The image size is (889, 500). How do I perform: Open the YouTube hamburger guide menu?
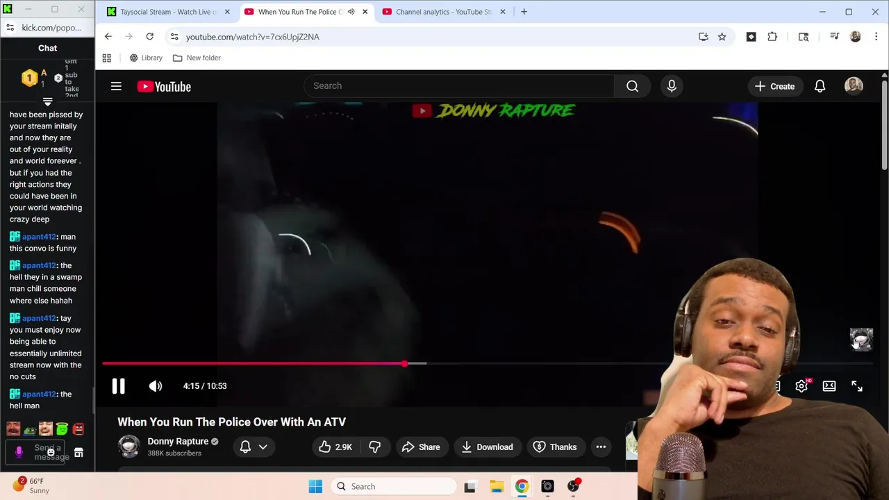116,86
